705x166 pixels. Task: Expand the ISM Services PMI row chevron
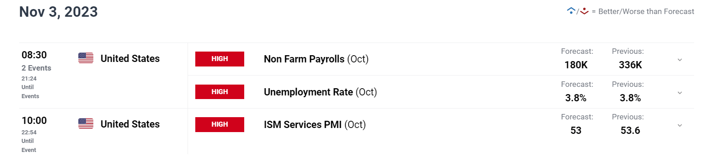tap(680, 125)
